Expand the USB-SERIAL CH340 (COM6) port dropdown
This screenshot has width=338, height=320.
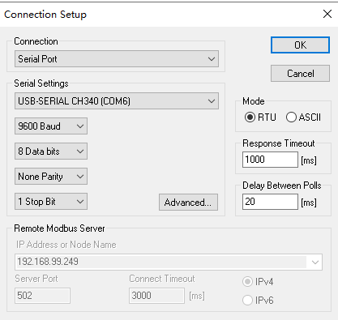tap(117, 101)
